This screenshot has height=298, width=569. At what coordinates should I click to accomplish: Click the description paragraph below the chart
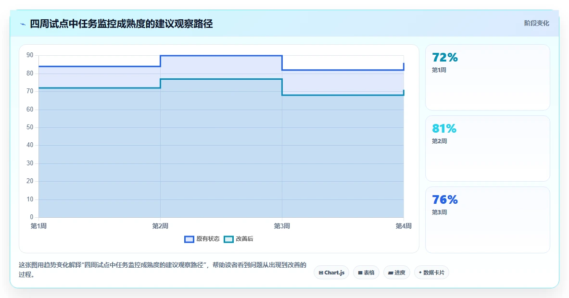pyautogui.click(x=163, y=270)
